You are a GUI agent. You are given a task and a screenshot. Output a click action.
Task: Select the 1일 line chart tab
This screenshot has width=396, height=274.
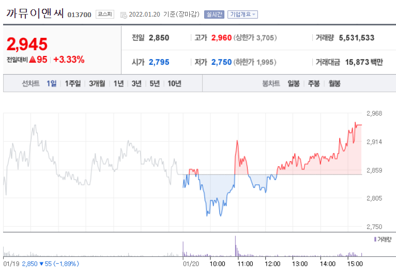[x=52, y=83]
